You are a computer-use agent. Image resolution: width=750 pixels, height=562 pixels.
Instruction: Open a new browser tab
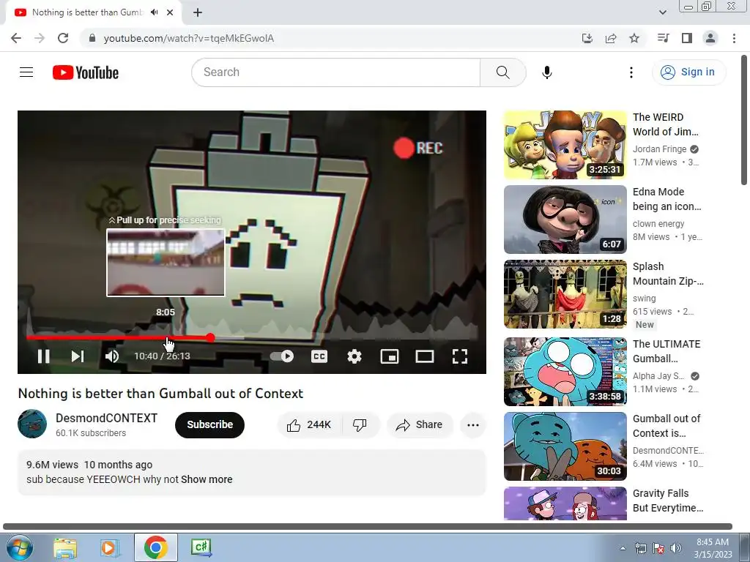click(x=198, y=13)
